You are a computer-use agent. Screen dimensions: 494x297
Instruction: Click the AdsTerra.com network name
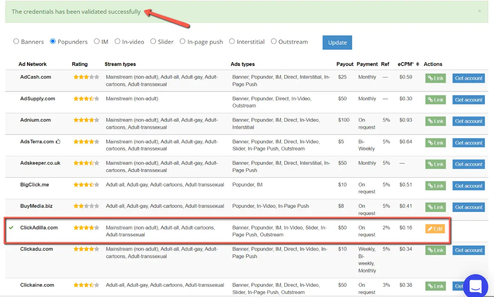37,142
